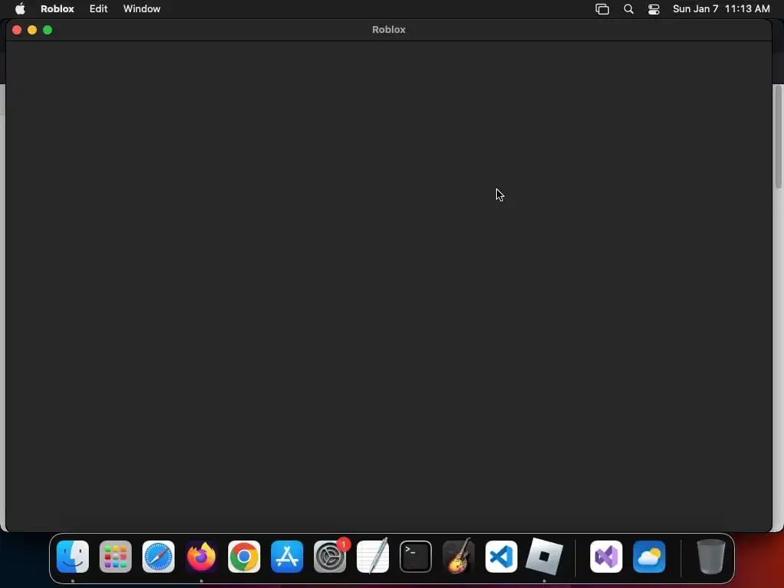Open the Edit menu

click(x=99, y=9)
